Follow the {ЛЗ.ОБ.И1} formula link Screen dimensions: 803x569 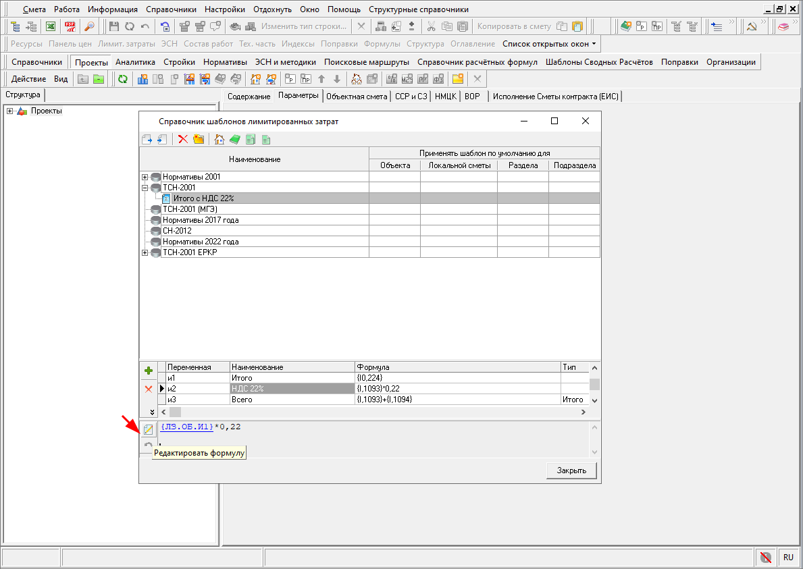click(x=187, y=427)
